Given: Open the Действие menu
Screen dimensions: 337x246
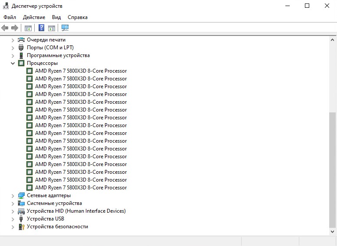Looking at the screenshot, I should pos(34,17).
